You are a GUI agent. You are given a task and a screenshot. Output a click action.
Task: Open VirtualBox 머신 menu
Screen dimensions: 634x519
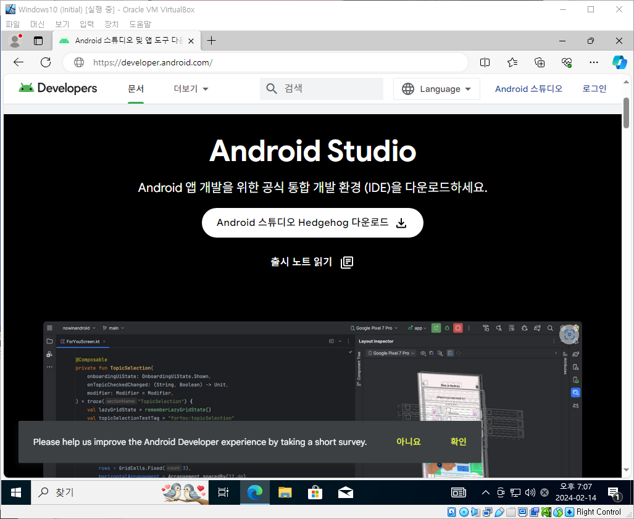[37, 24]
